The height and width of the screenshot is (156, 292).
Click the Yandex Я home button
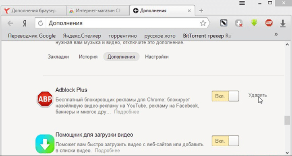click(25, 23)
